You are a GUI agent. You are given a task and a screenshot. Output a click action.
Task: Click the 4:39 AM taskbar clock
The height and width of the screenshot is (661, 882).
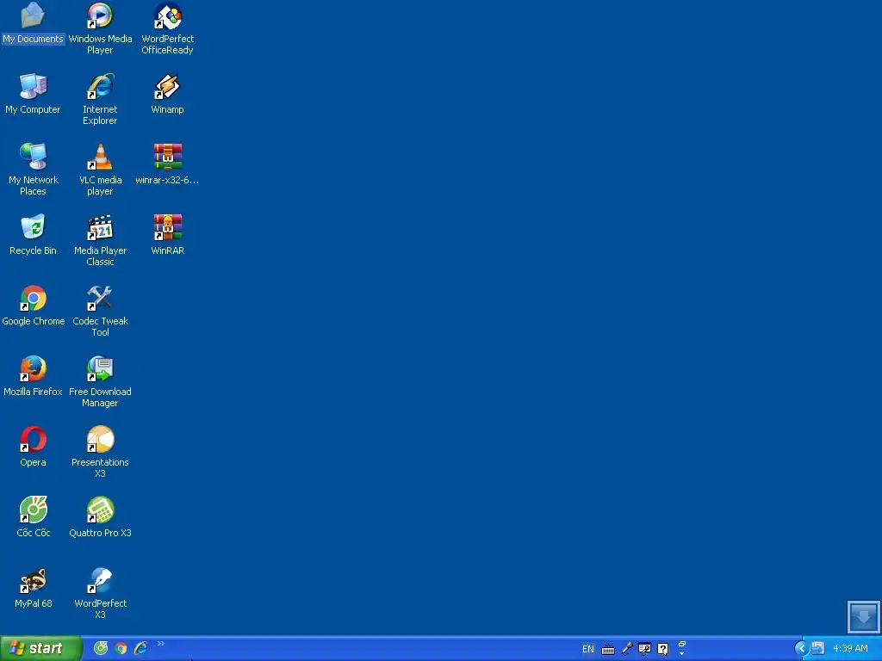[850, 649]
